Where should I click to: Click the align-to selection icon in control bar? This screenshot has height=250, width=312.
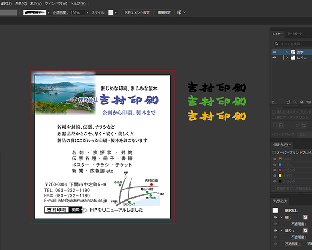click(179, 12)
